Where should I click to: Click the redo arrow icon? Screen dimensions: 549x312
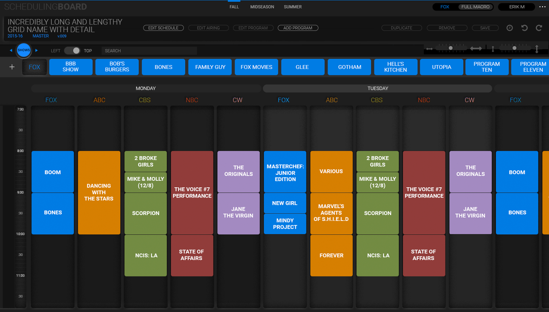tap(538, 28)
